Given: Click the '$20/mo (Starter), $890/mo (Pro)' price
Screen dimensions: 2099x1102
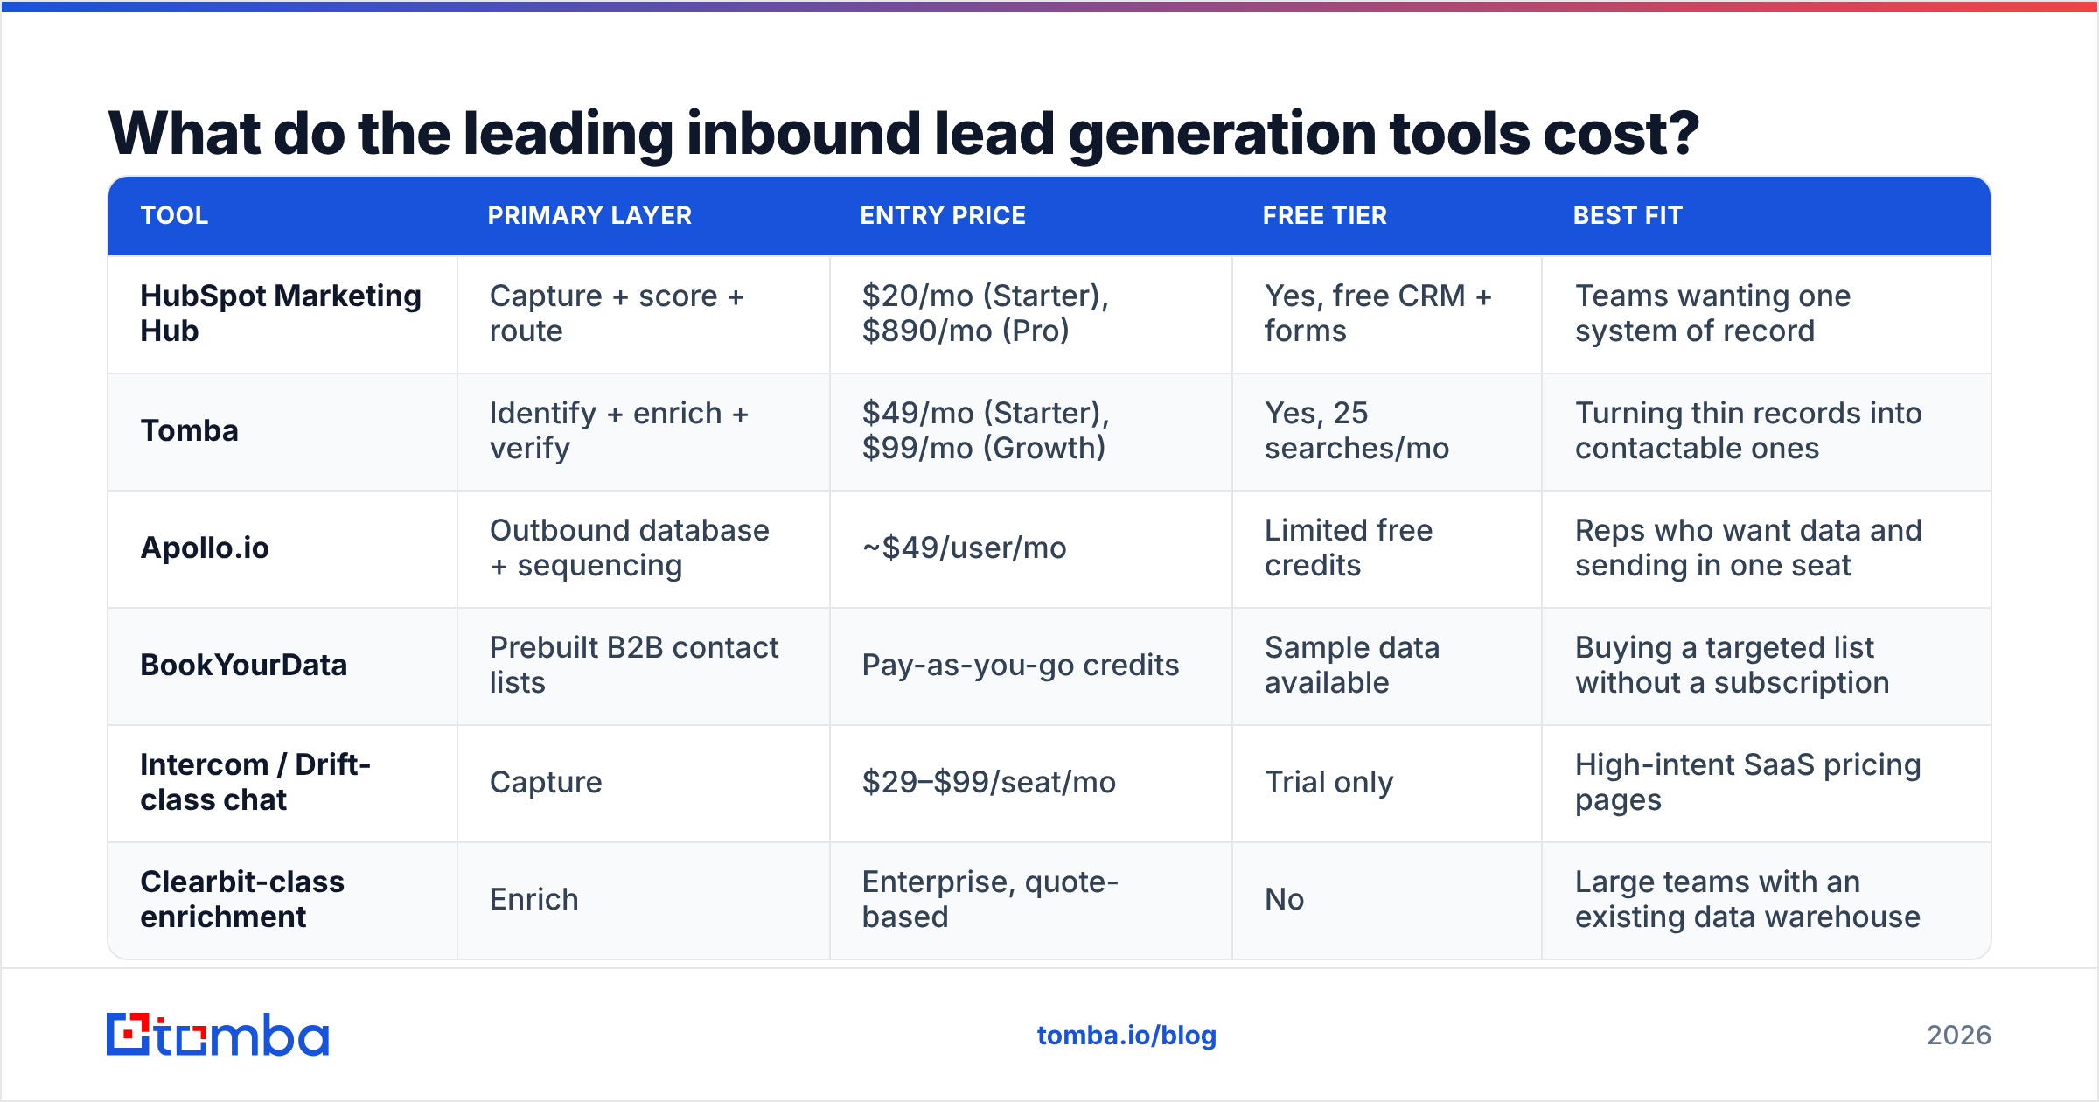Looking at the screenshot, I should coord(1031,314).
